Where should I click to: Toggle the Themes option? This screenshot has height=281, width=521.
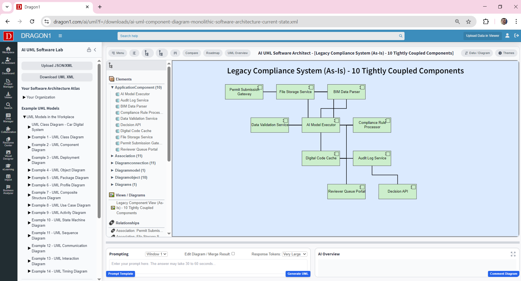point(506,53)
